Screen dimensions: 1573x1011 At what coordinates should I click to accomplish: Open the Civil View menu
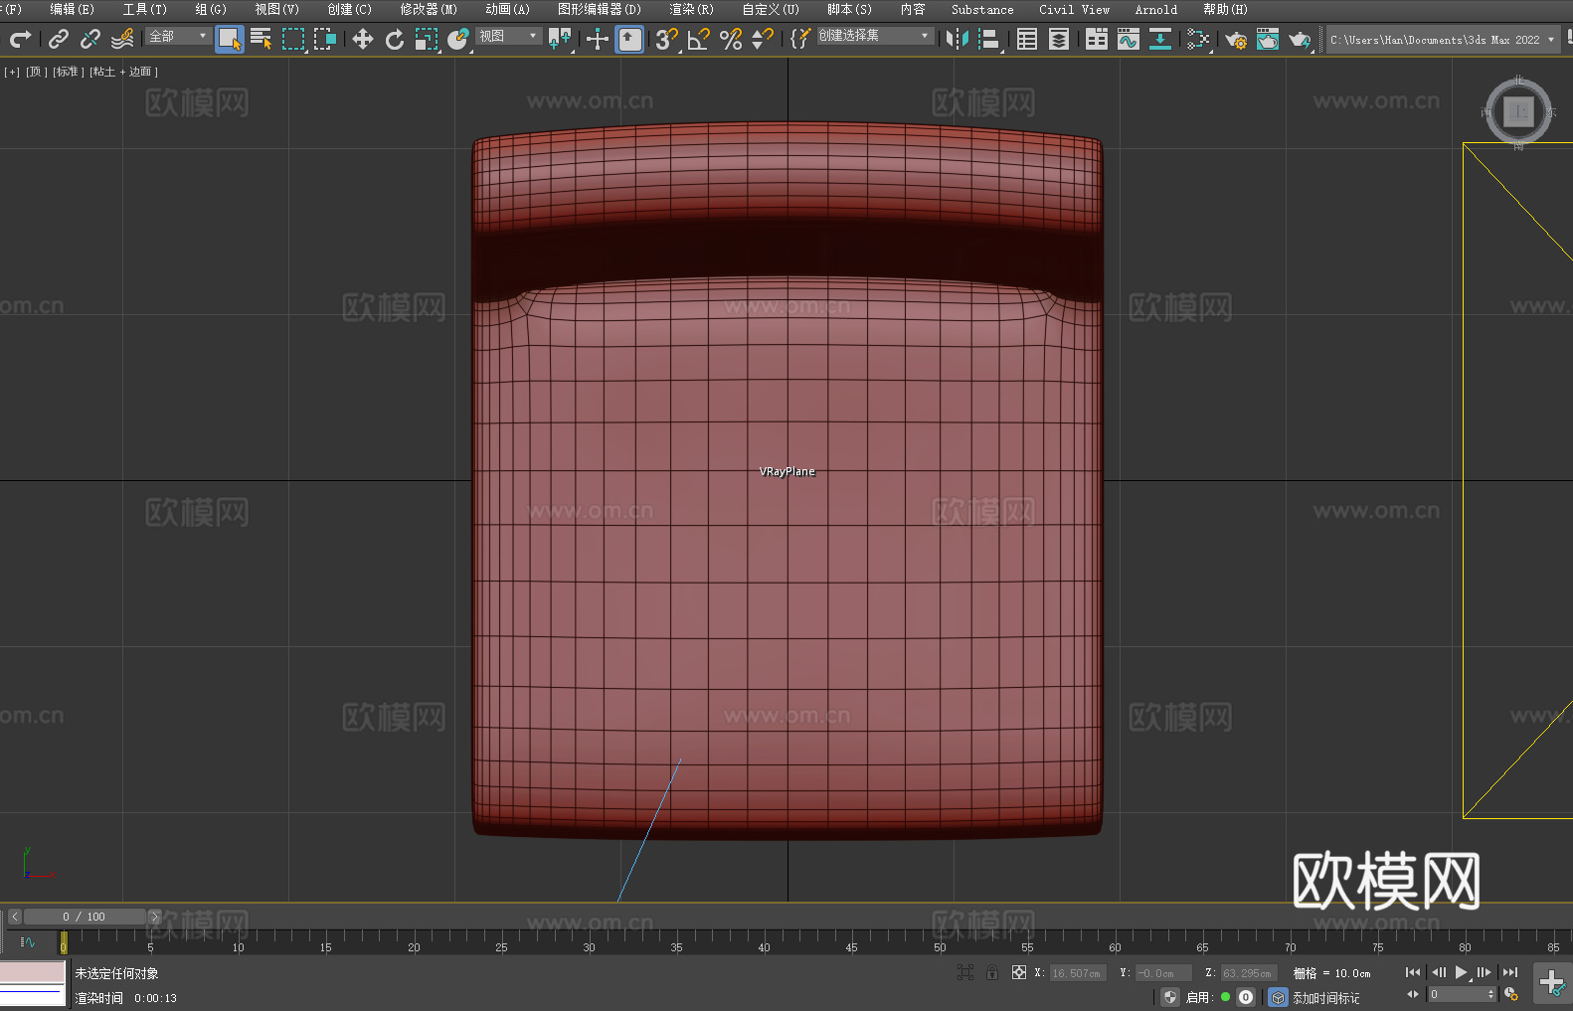point(1074,9)
